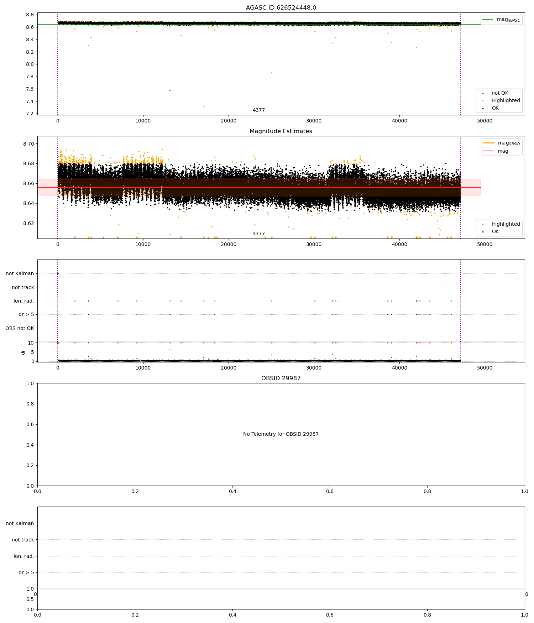The height and width of the screenshot is (623, 534).
Task: Click the 'AGASC ID 626524448.0' plot title
Action: [281, 8]
